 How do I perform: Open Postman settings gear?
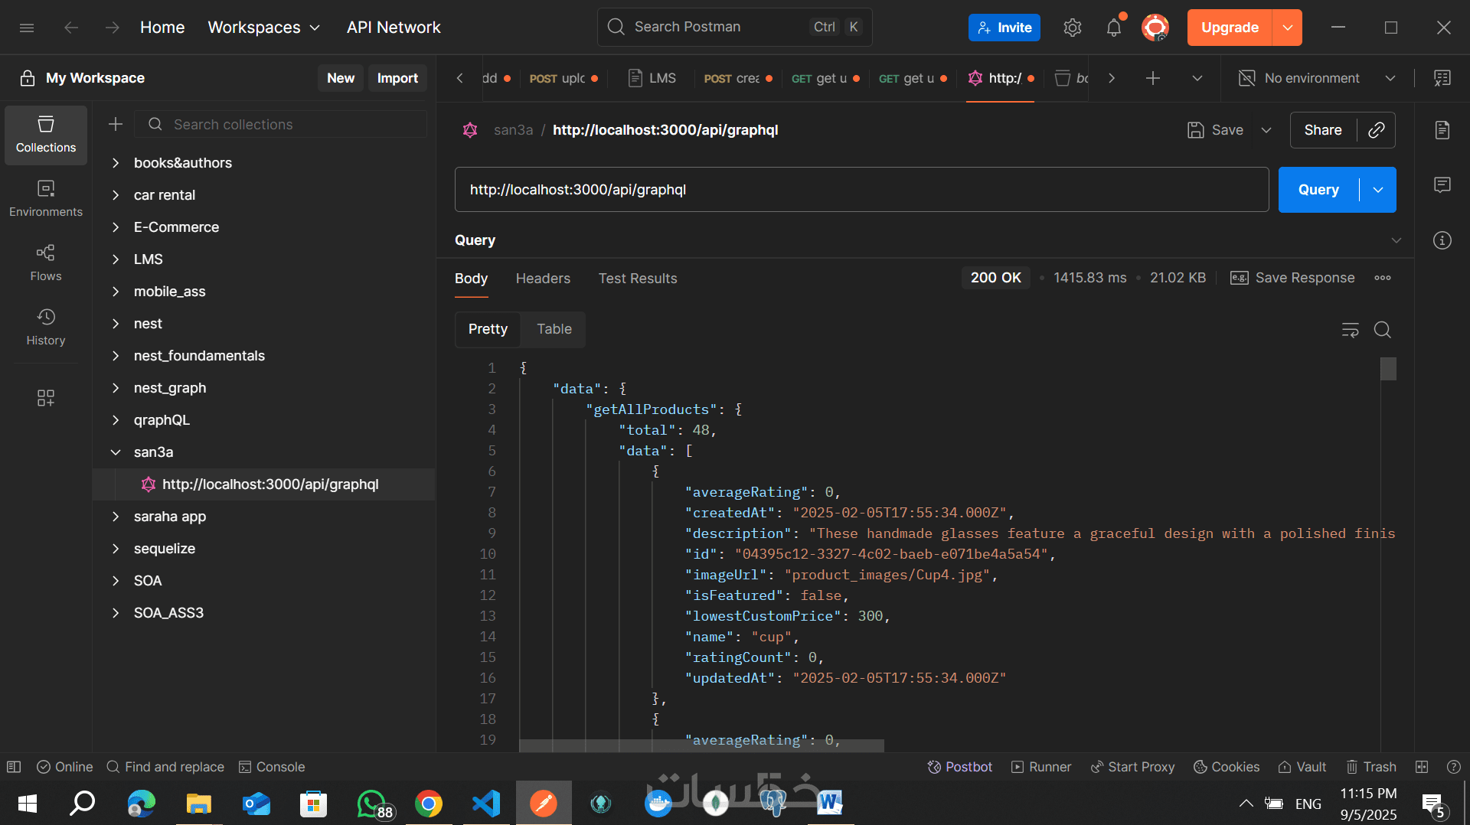tap(1072, 28)
